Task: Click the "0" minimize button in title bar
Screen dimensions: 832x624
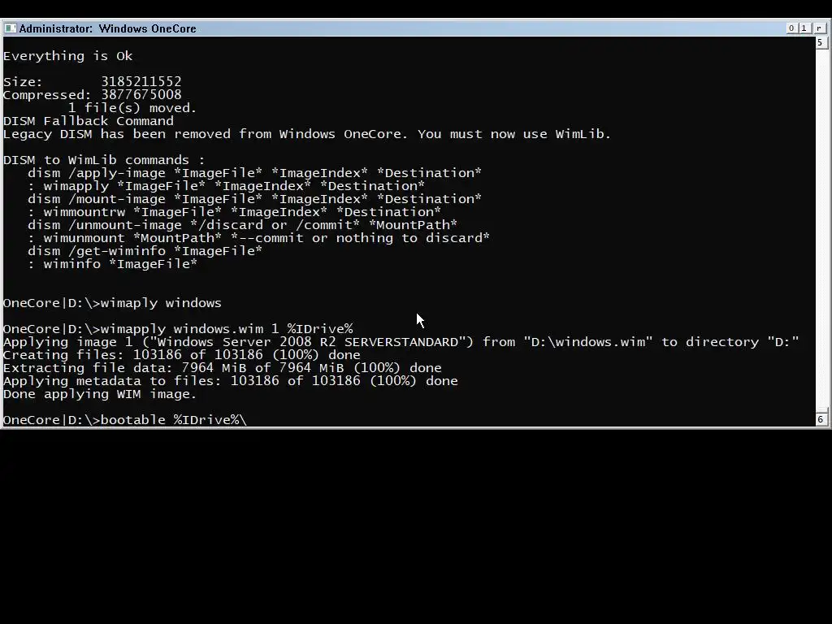Action: (791, 28)
